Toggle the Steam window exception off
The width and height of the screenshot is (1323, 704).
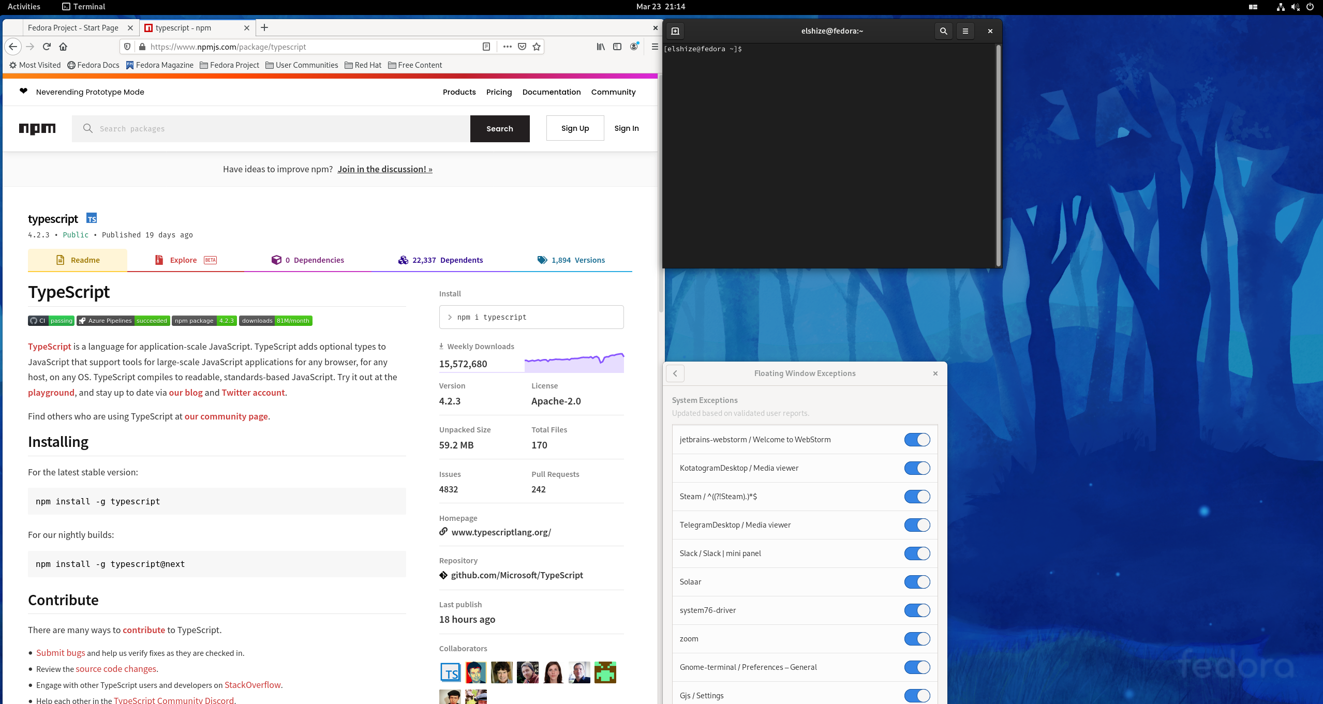tap(916, 496)
